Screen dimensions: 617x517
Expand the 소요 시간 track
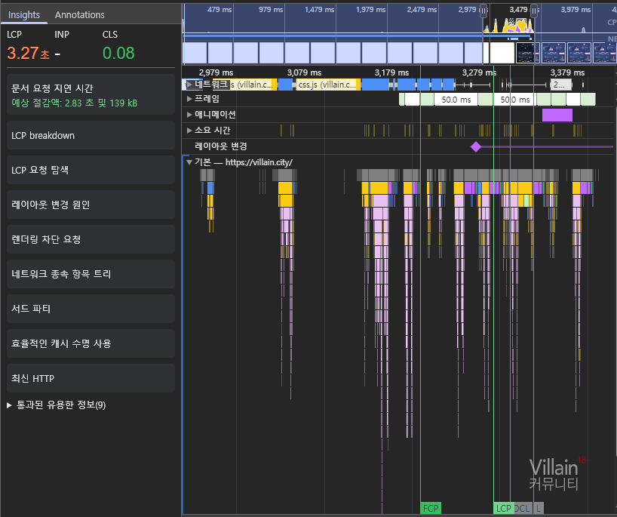pyautogui.click(x=189, y=131)
